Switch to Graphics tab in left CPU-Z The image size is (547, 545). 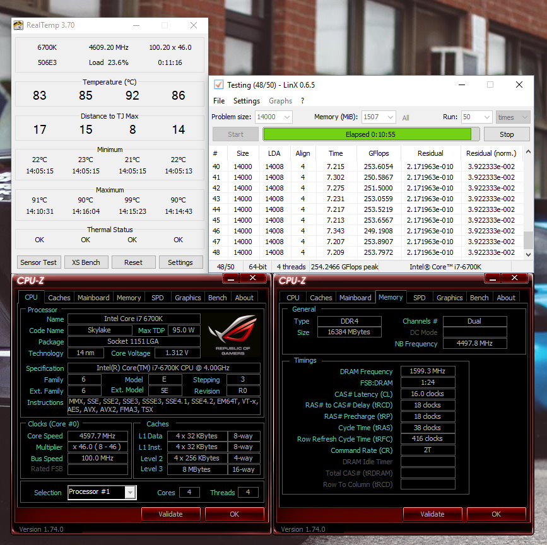click(x=187, y=298)
